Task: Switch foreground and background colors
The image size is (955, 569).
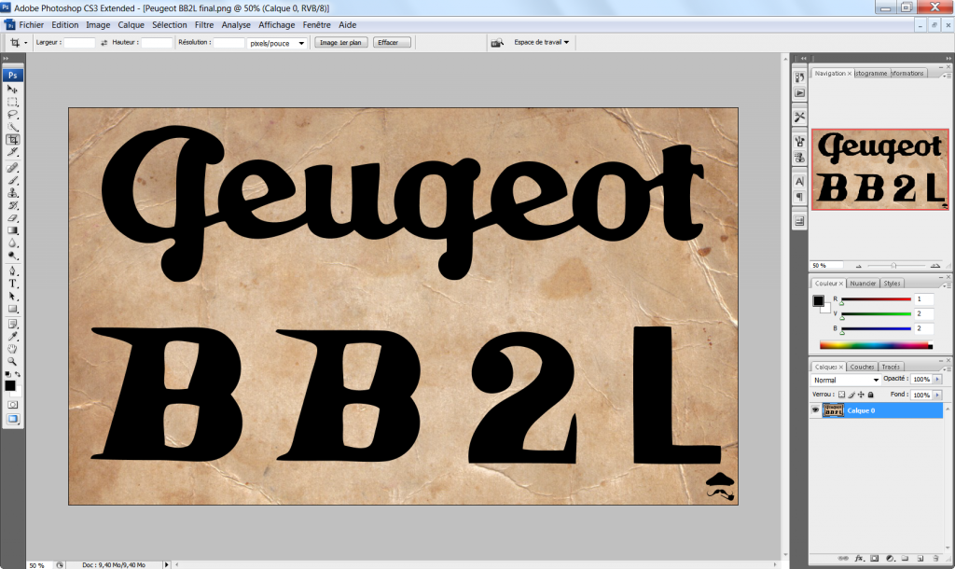Action: click(x=18, y=374)
